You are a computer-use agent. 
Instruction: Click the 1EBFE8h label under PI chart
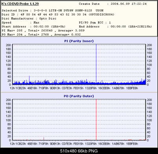(x=132, y=88)
